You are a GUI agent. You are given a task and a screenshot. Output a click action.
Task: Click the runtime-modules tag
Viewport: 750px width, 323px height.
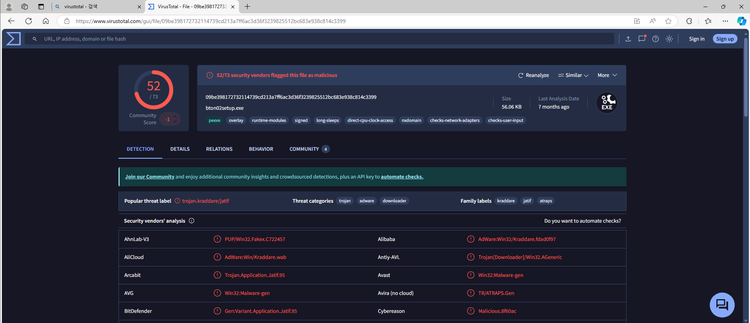[269, 120]
